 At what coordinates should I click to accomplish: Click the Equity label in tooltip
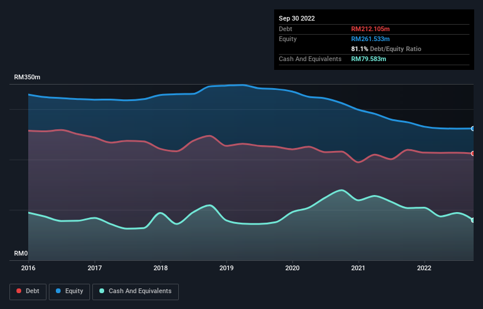point(288,39)
